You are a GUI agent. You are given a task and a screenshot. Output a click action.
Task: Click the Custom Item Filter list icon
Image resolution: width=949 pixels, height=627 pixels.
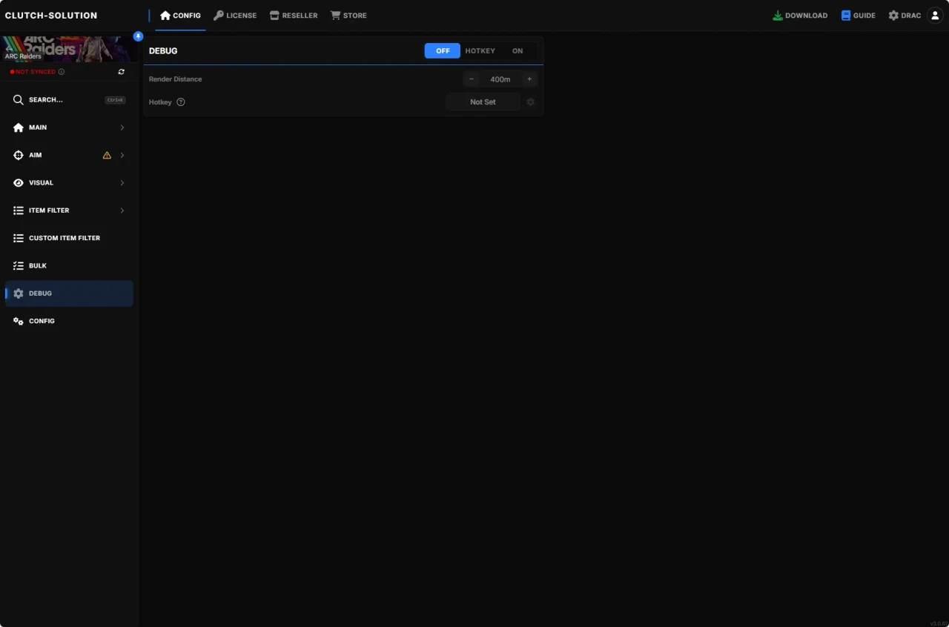[x=19, y=238]
